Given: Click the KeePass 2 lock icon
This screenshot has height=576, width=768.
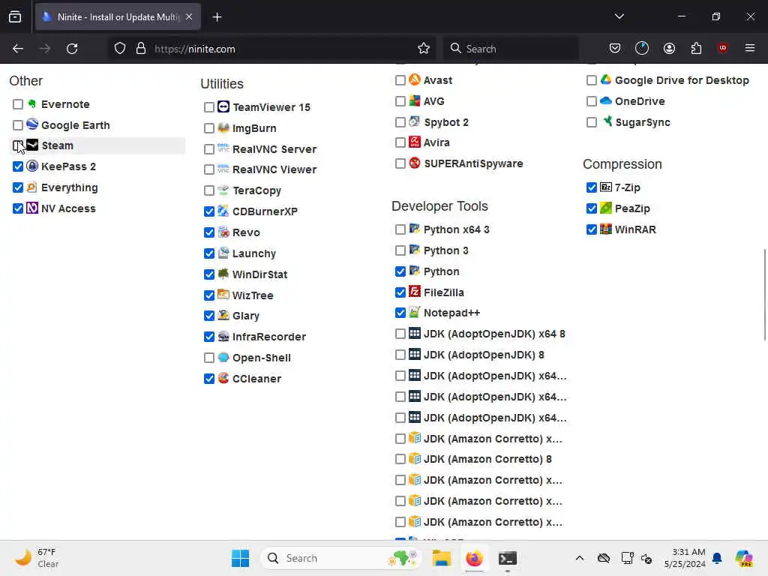Looking at the screenshot, I should 32,166.
